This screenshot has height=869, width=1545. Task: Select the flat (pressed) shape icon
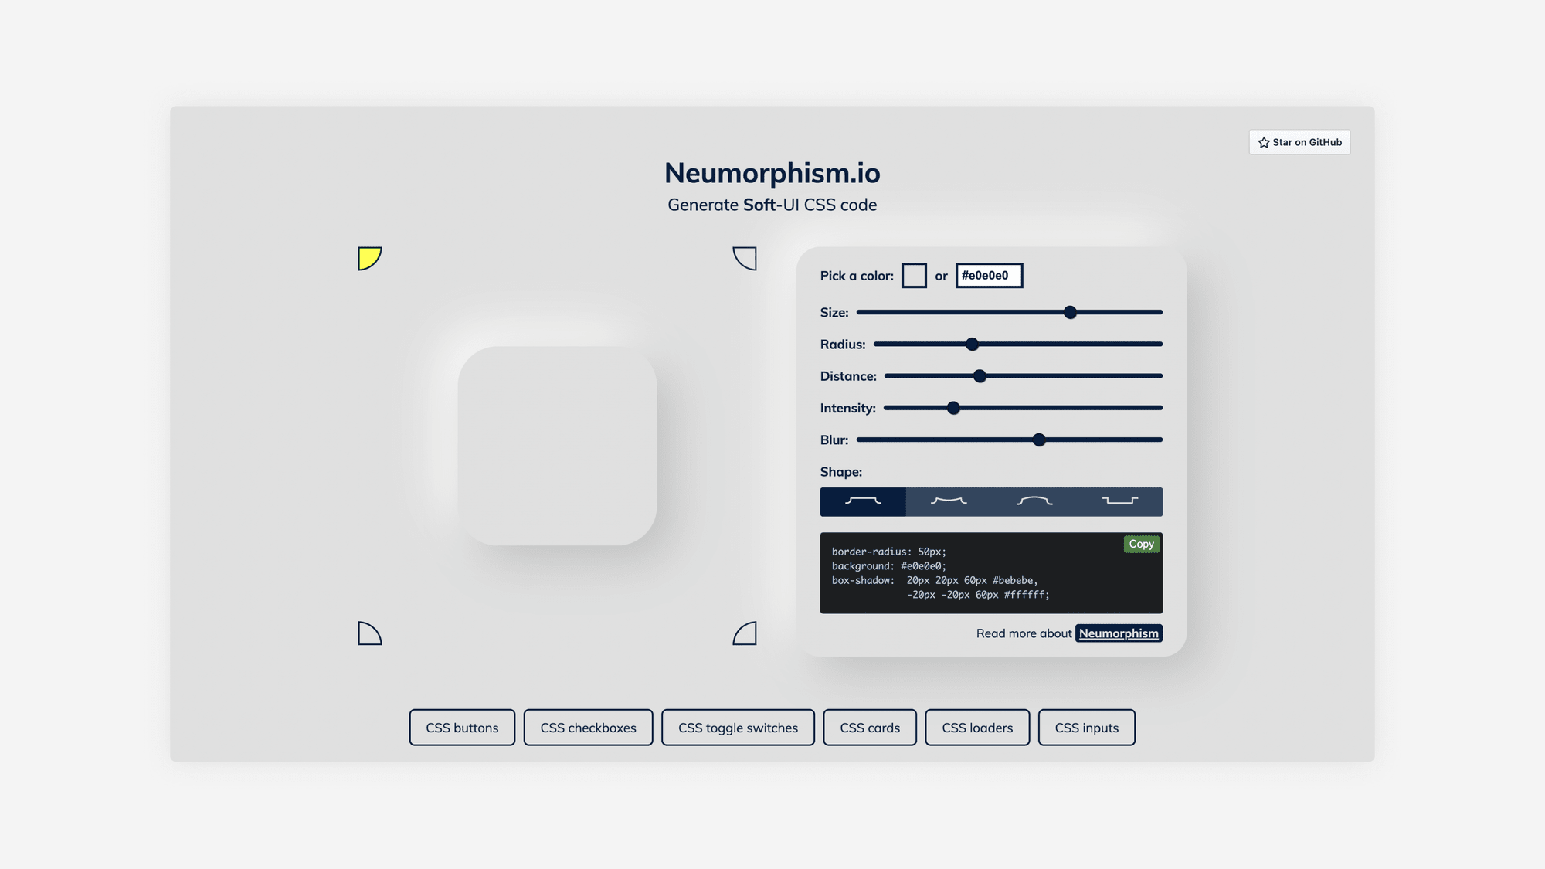(1119, 501)
